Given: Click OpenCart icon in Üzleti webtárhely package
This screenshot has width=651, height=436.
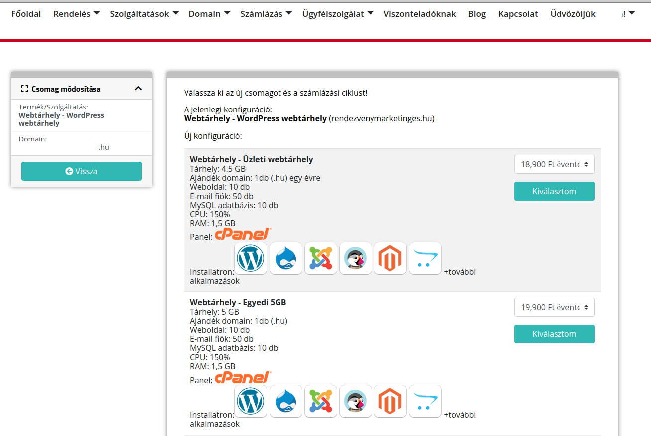Looking at the screenshot, I should click(x=425, y=258).
